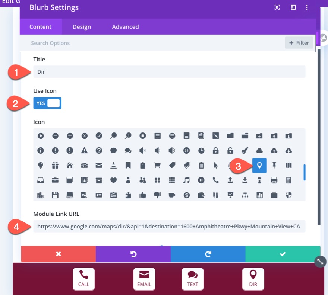Switch to the Design tab
Viewport: 328px width, 295px height.
(82, 27)
